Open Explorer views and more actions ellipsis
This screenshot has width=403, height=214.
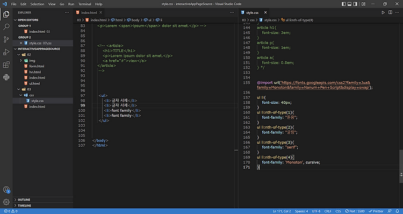pyautogui.click(x=67, y=12)
